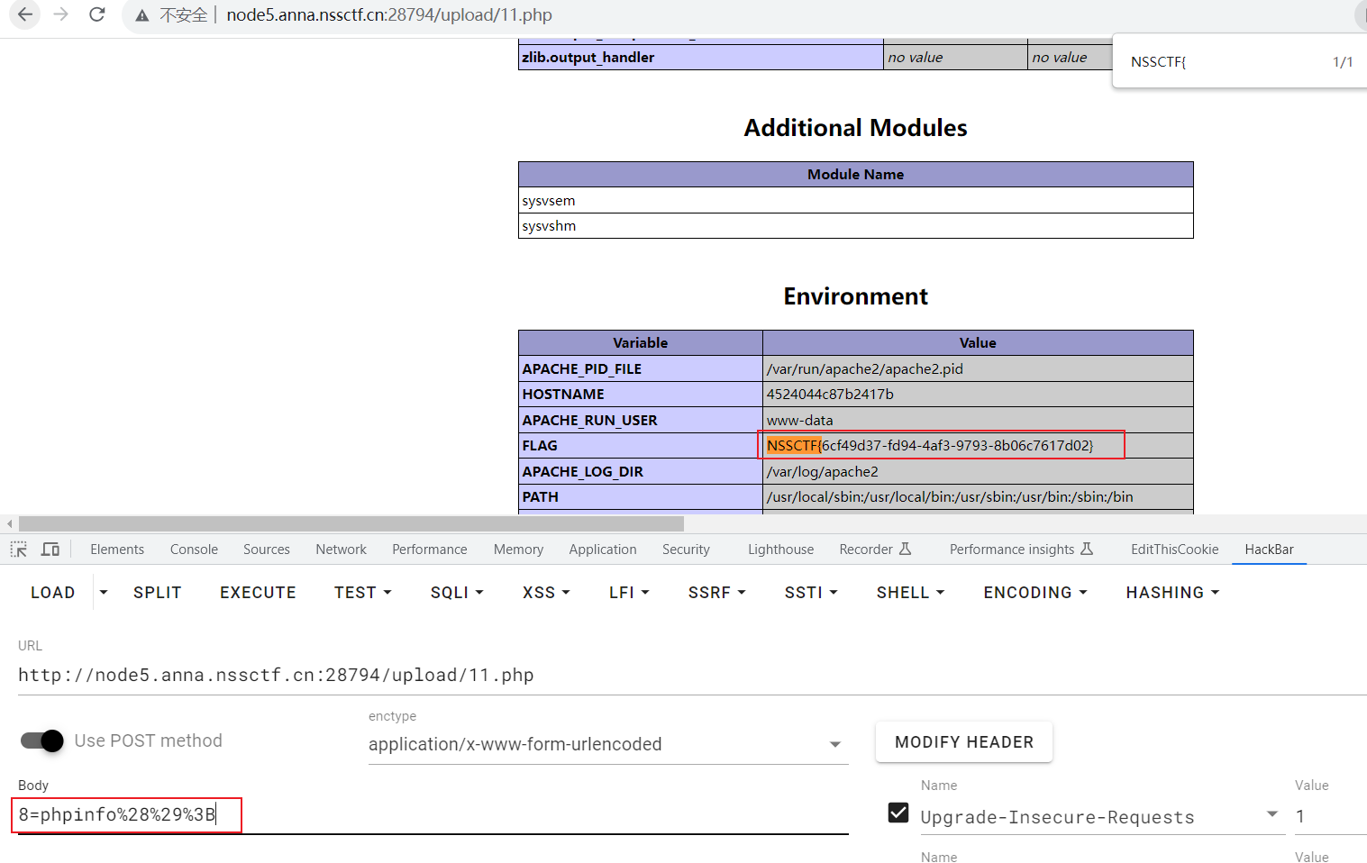Screen dimensions: 1367x863
Task: Click the not-secure warning icon
Action: click(x=142, y=15)
